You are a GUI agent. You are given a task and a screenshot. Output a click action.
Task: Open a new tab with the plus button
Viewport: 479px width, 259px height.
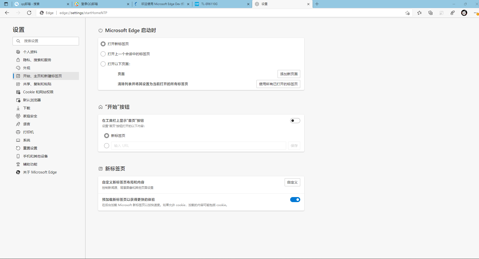(x=317, y=4)
